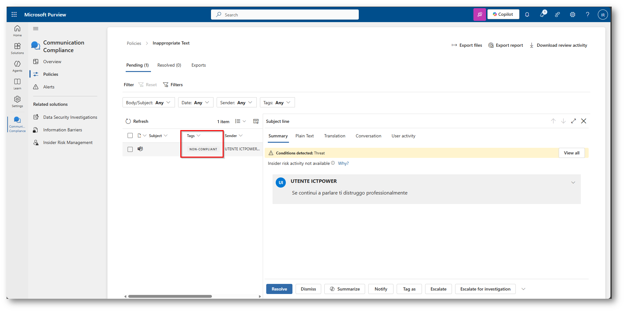Viewport: 625px width, 312px height.
Task: Open the Conversation tab
Action: coord(368,136)
